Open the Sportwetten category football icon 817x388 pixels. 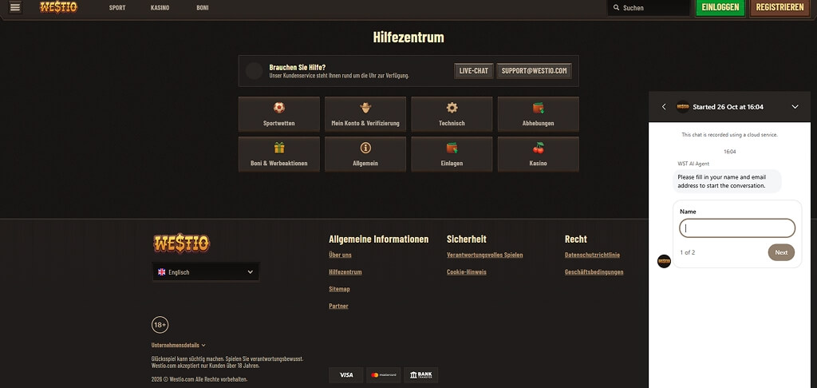[279, 108]
